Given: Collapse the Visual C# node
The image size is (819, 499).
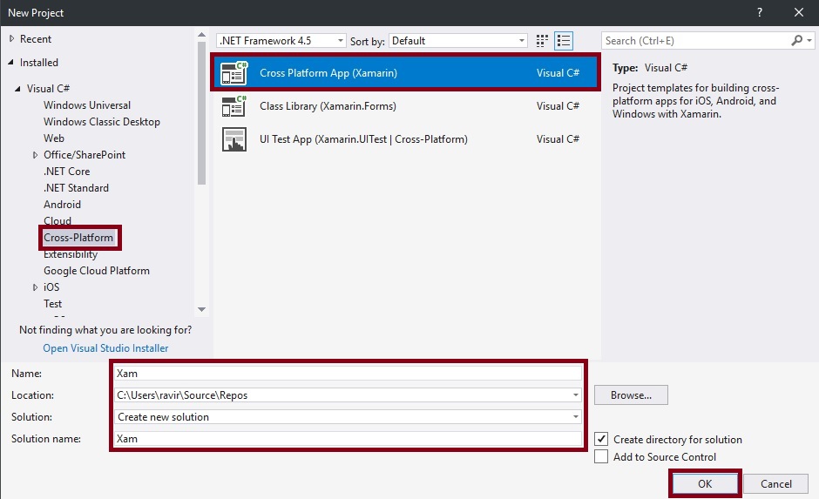Looking at the screenshot, I should coord(17,89).
